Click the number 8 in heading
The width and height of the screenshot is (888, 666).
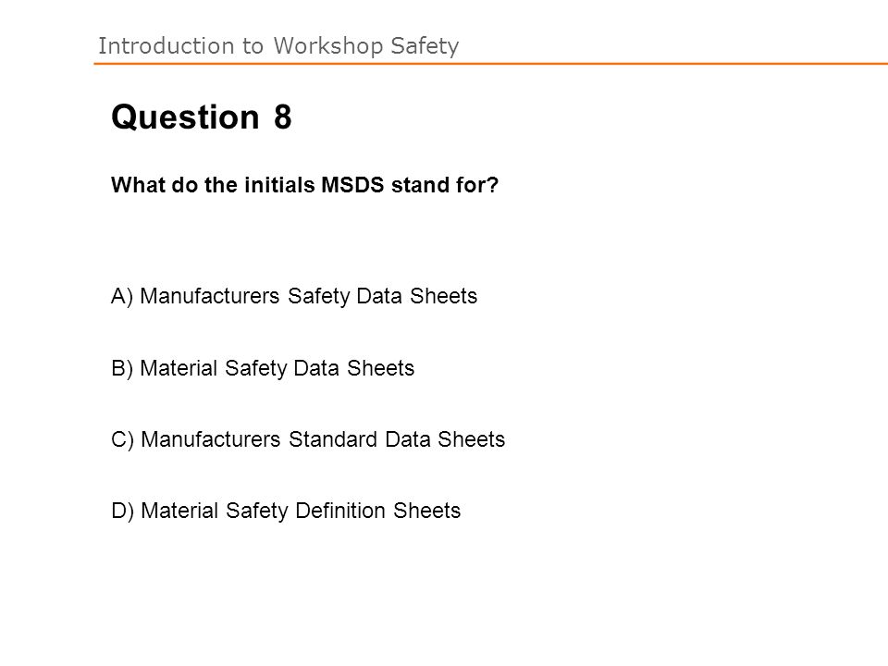click(283, 117)
